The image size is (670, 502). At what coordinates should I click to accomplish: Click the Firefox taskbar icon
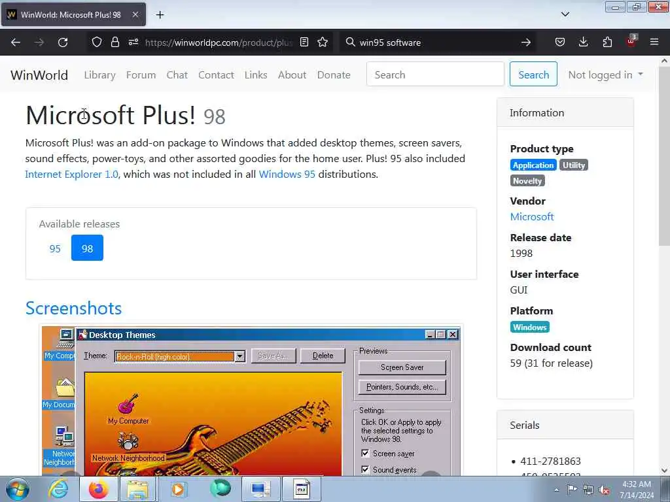98,489
